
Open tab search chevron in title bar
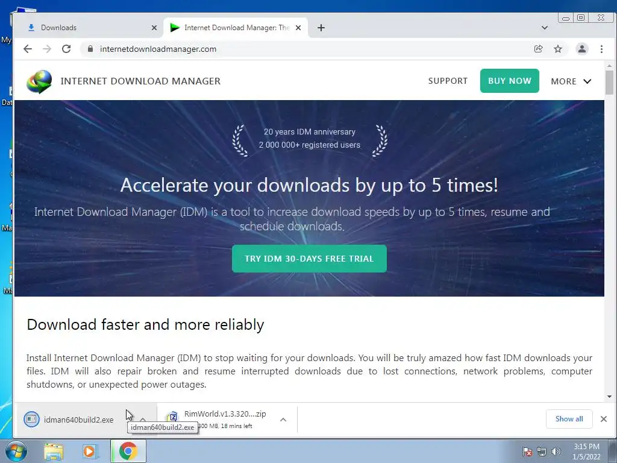545,28
